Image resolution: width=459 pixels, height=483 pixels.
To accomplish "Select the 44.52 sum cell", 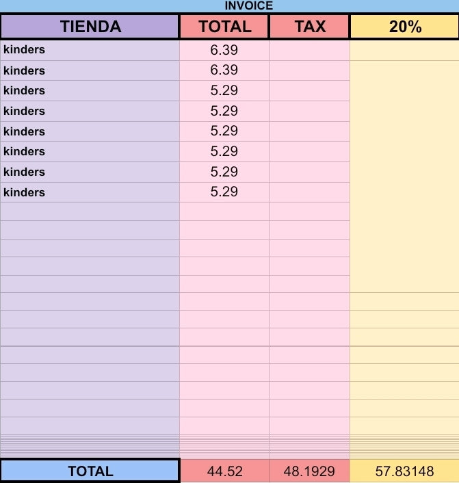I will pos(225,471).
